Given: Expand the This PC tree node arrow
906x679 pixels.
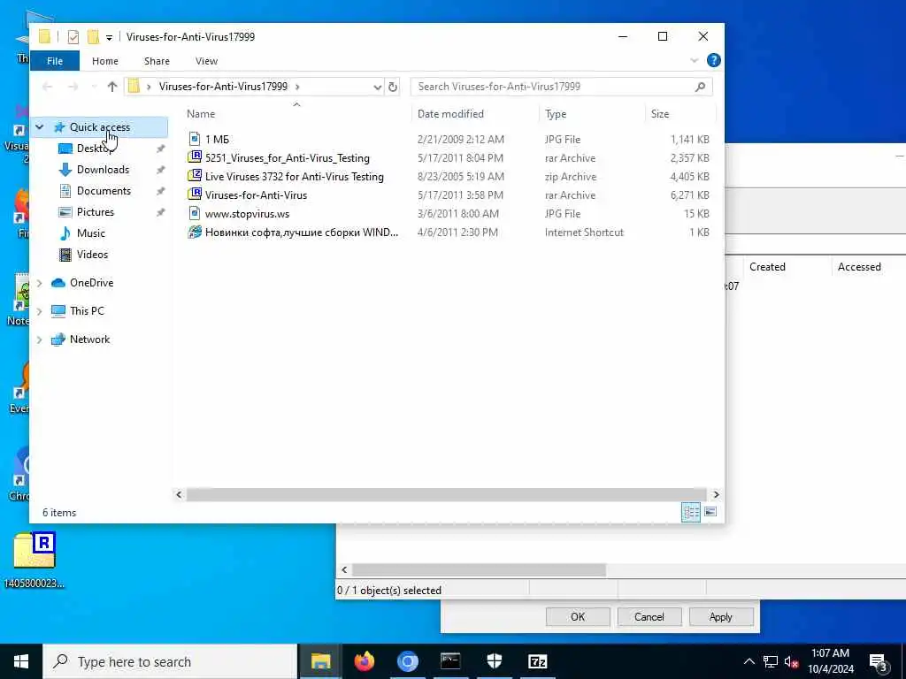Looking at the screenshot, I should [x=39, y=311].
